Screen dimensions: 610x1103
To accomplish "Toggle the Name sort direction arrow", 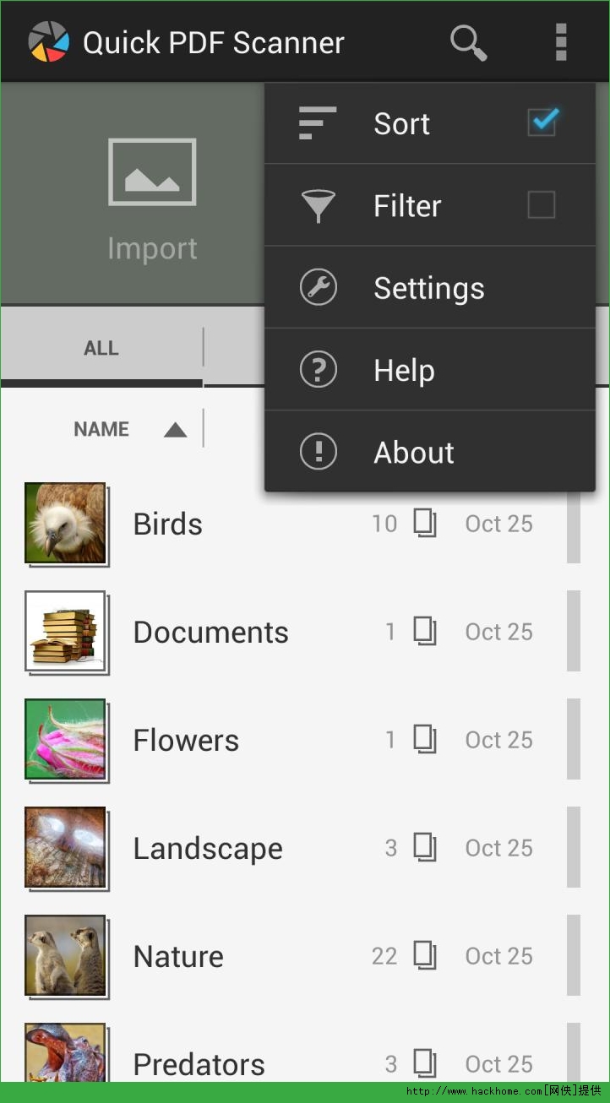I will pyautogui.click(x=175, y=430).
